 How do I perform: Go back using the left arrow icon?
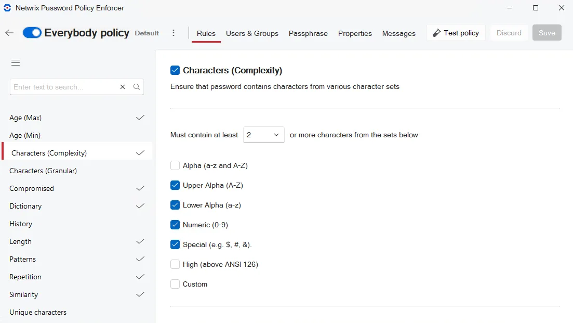tap(9, 33)
